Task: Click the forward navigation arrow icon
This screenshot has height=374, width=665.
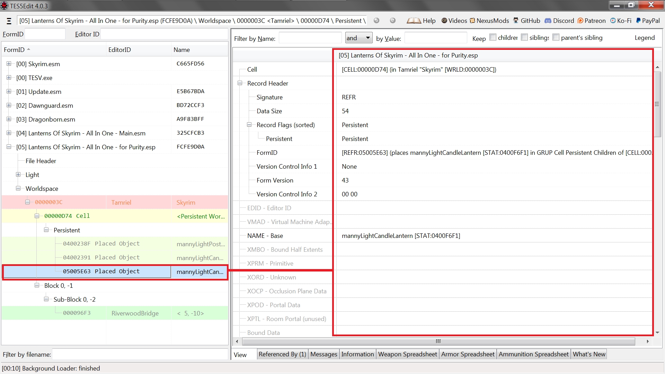Action: (392, 20)
